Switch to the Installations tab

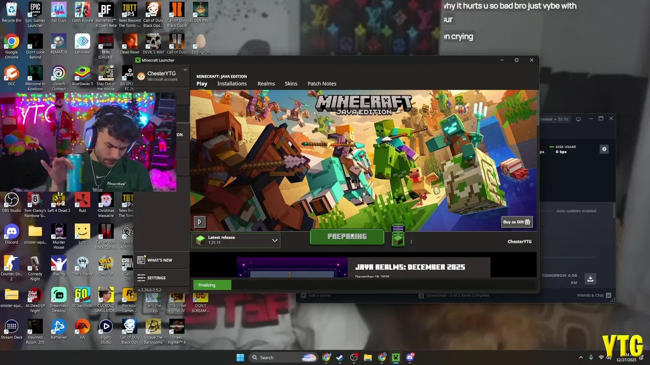pyautogui.click(x=232, y=84)
